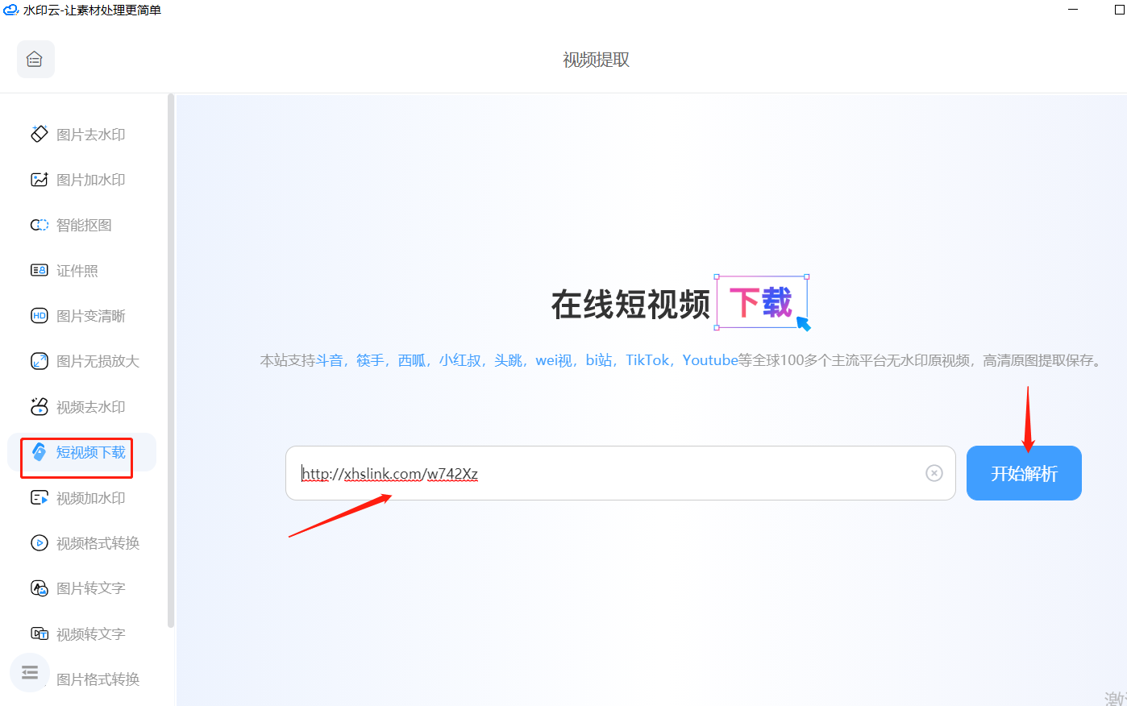
Task: Select 视频转文字 in sidebar
Action: pos(81,634)
